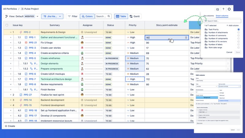This screenshot has height=138, width=245.
Task: Check the Number of attachments checkbox
Action: [x=239, y=32]
